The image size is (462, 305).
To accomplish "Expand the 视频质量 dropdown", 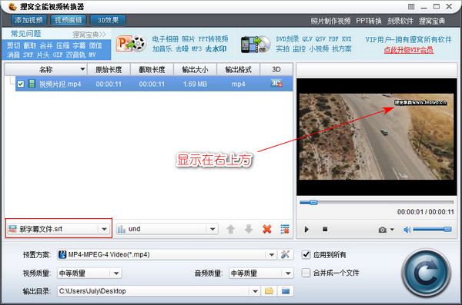I will [x=116, y=274].
